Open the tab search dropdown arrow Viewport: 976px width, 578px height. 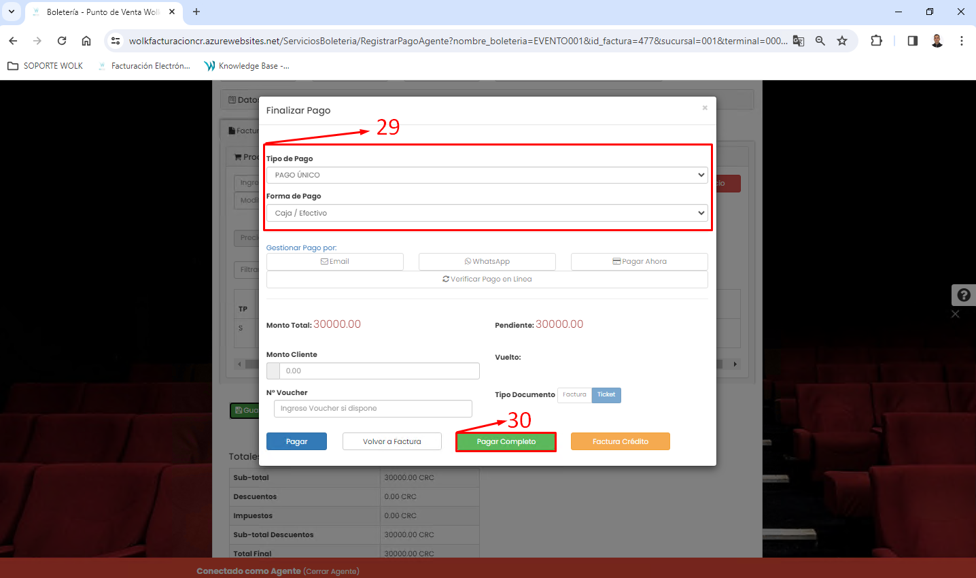[12, 12]
